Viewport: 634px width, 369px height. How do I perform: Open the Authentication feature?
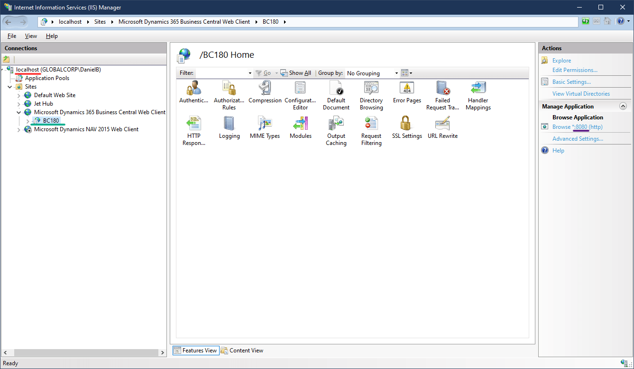click(193, 92)
